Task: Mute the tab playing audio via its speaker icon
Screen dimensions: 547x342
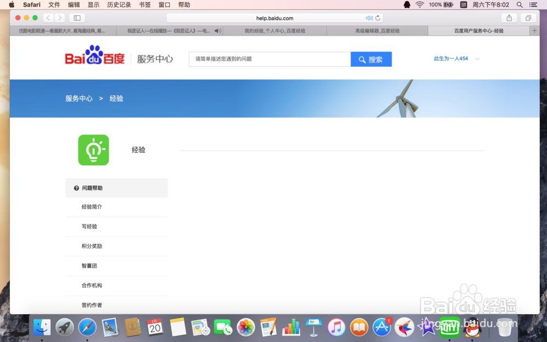Action: pos(218,31)
